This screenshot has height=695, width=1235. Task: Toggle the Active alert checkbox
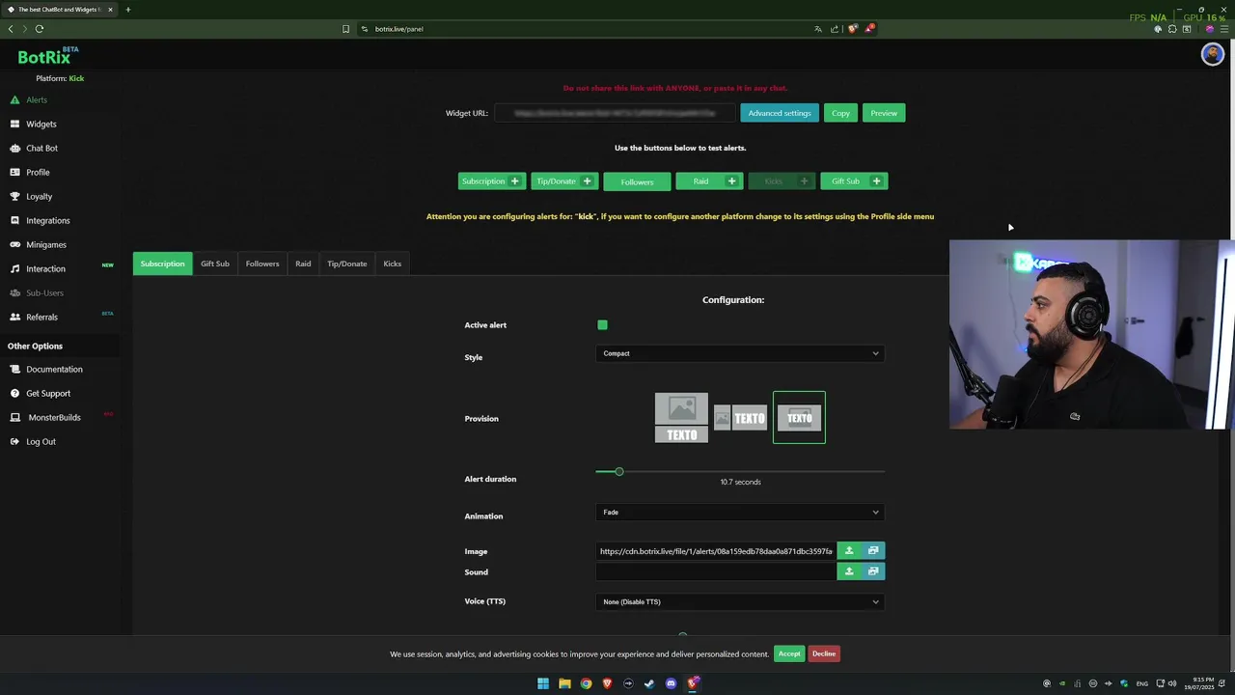[602, 325]
